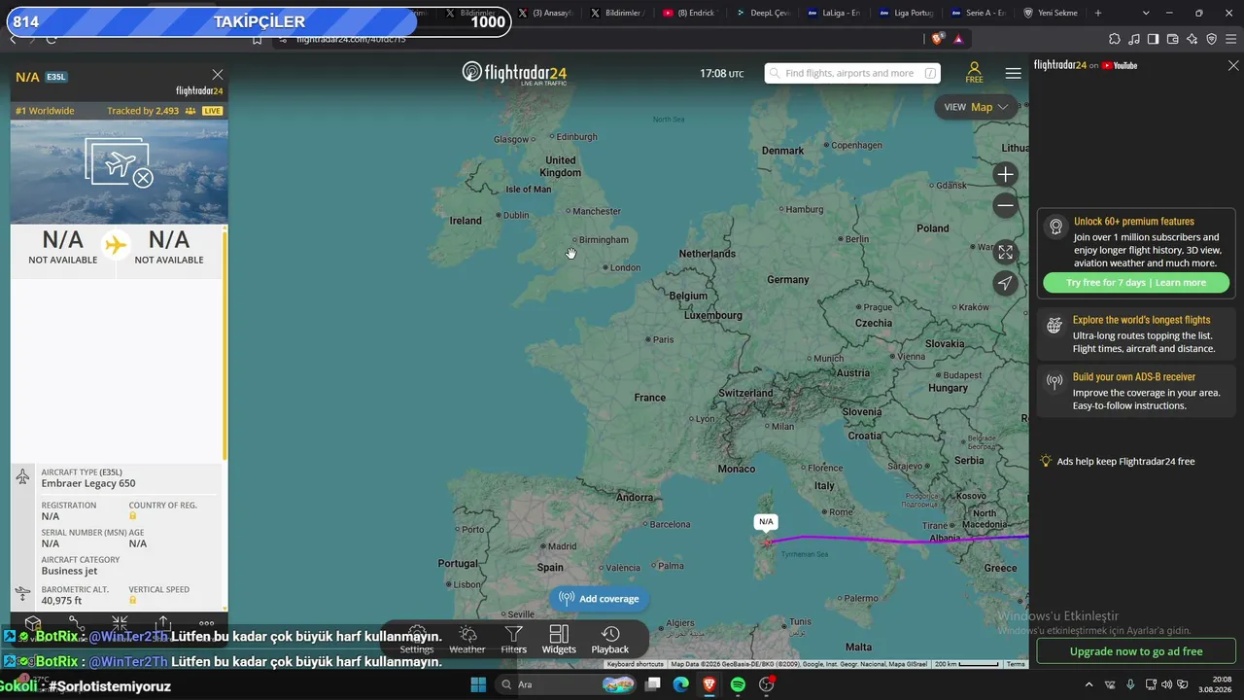Open Microsoft Edge from the taskbar
The image size is (1244, 700).
point(681,684)
